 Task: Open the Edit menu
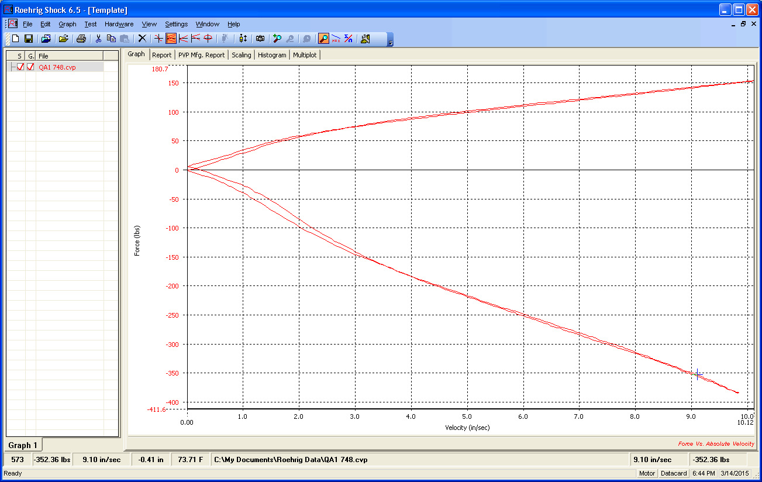46,24
